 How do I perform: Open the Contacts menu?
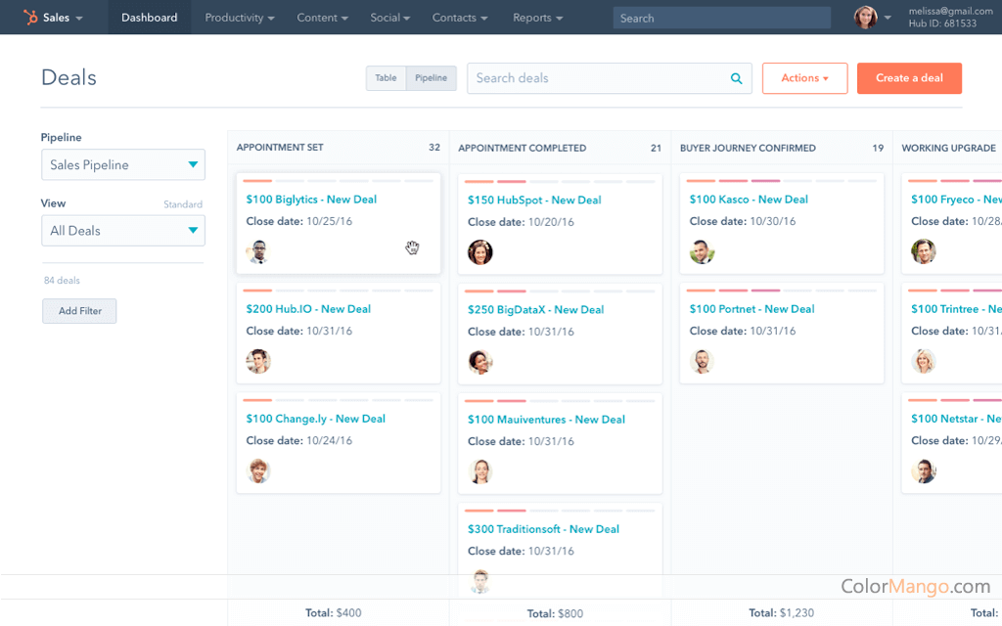(460, 18)
